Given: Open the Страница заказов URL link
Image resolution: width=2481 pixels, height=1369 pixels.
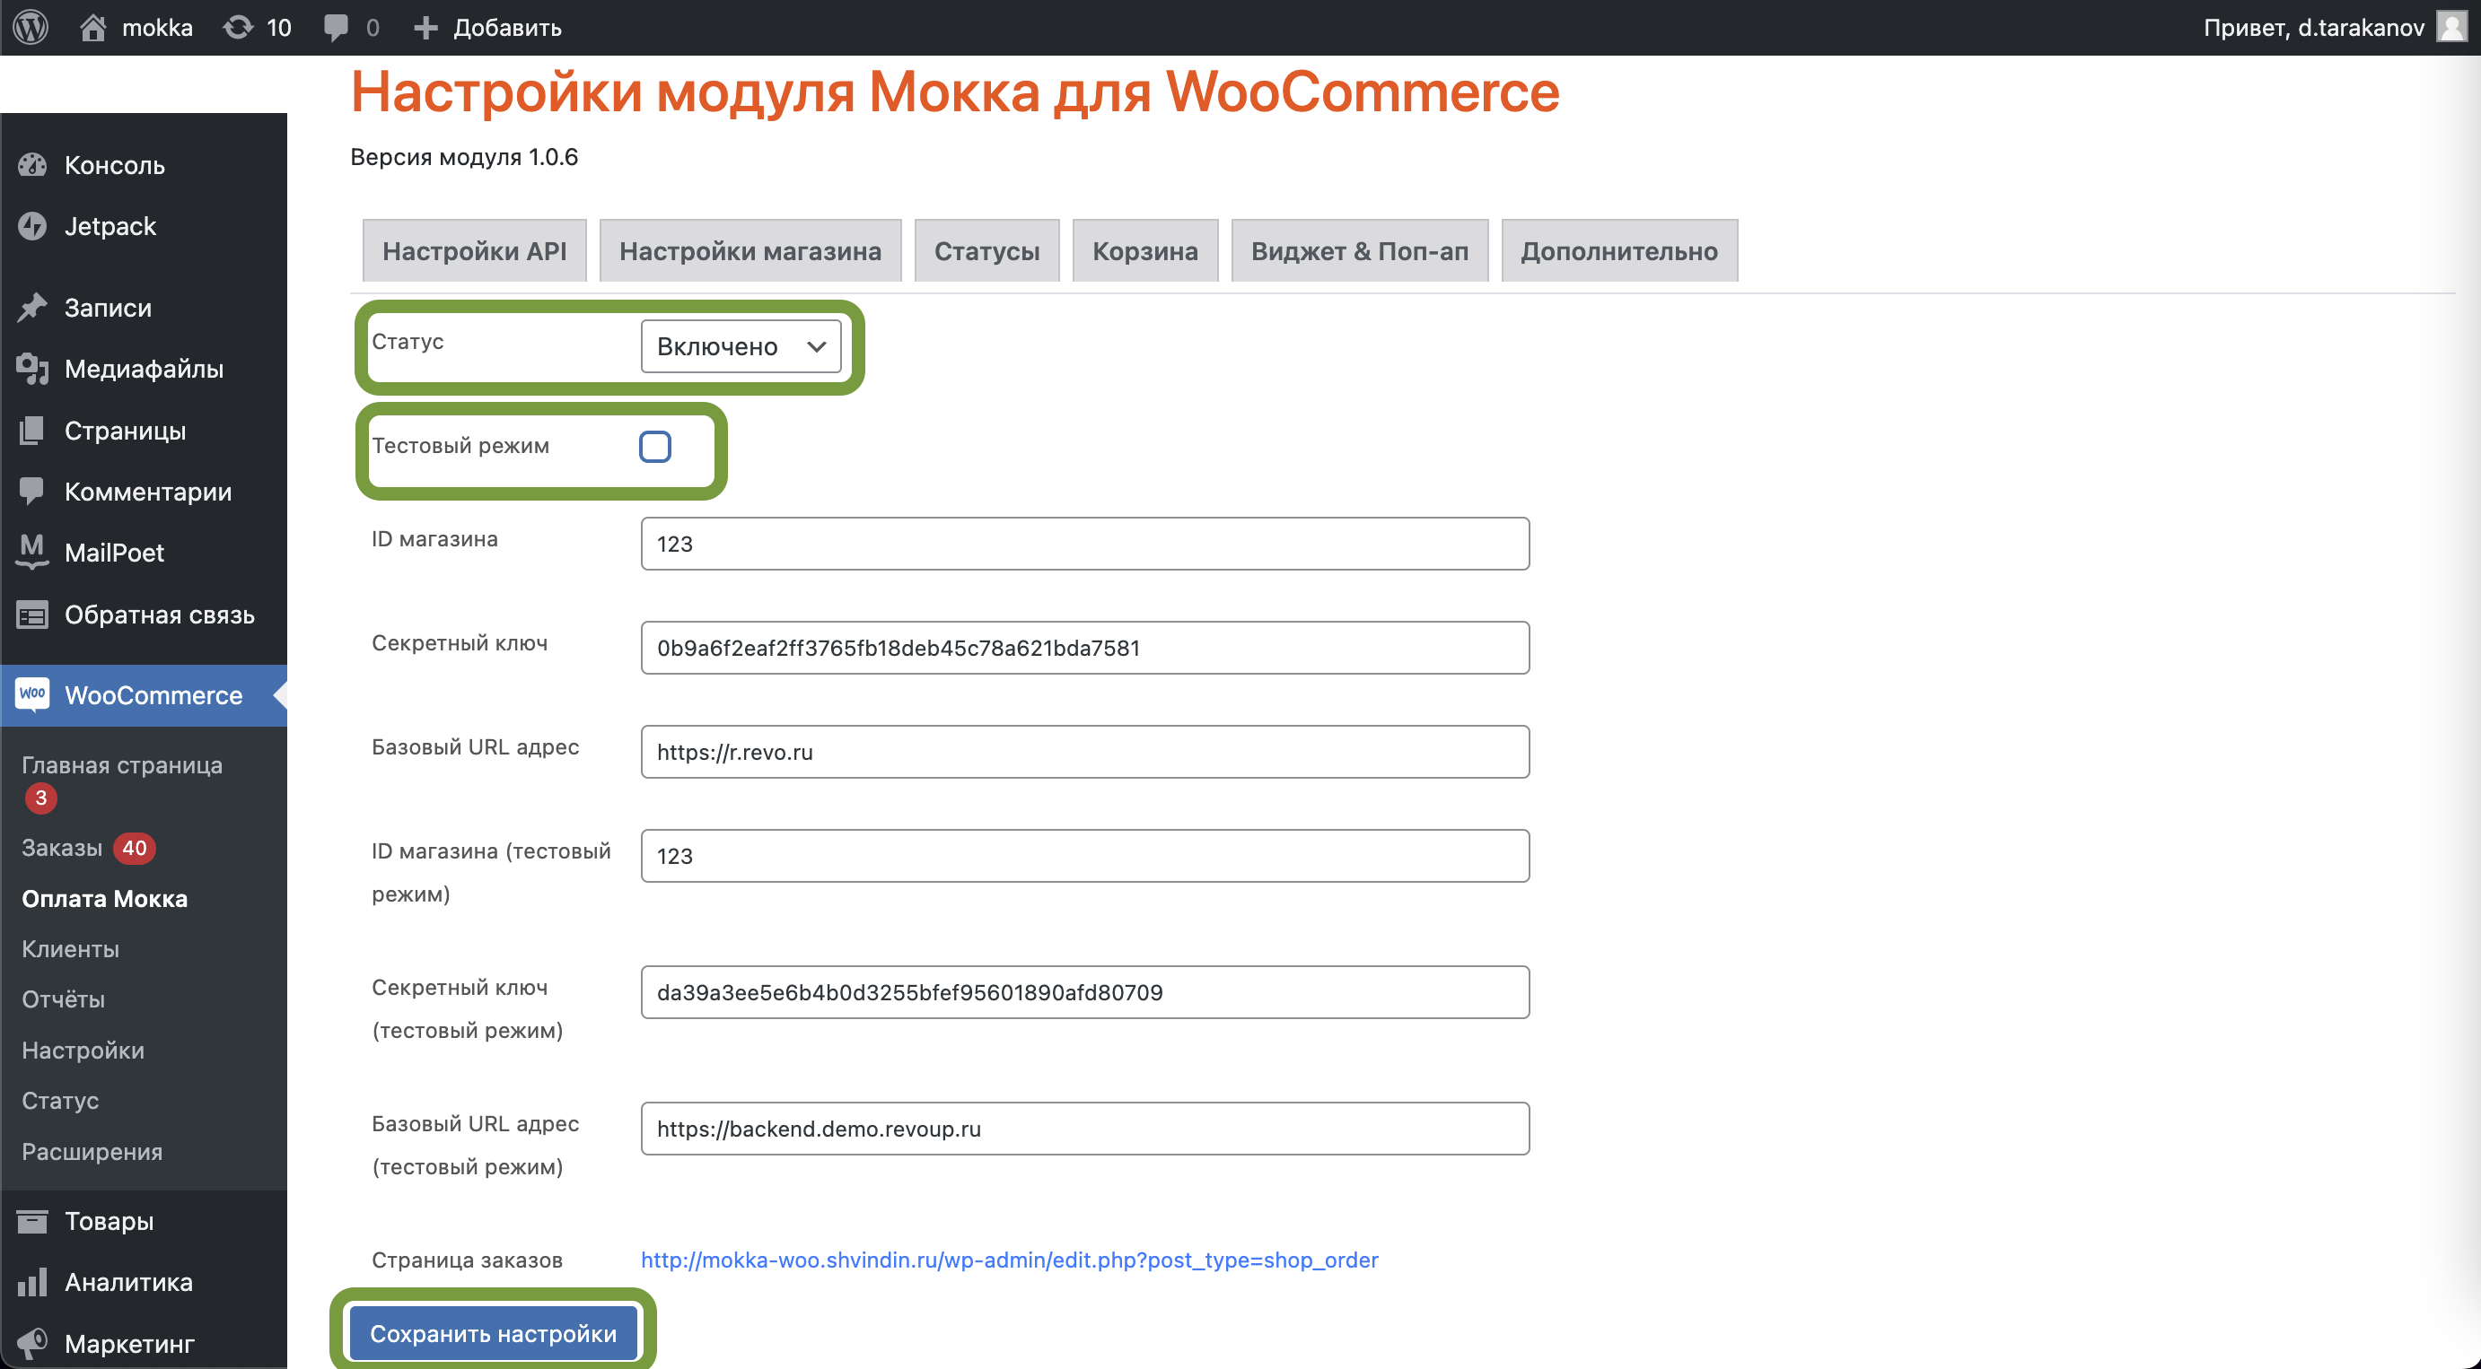Looking at the screenshot, I should 1009,1260.
